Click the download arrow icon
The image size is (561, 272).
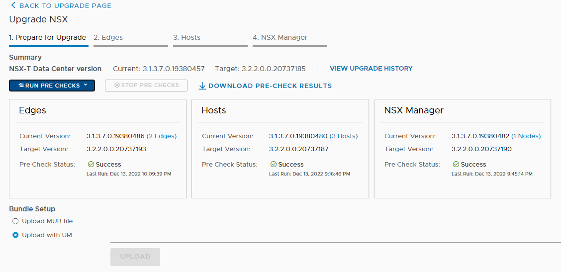(202, 86)
